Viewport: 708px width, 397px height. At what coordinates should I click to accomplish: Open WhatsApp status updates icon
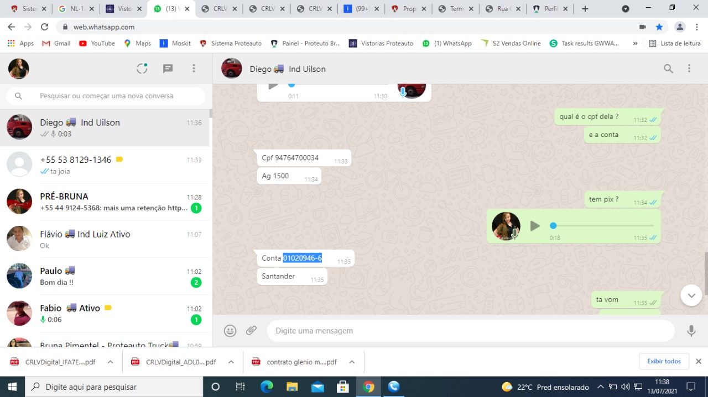142,68
